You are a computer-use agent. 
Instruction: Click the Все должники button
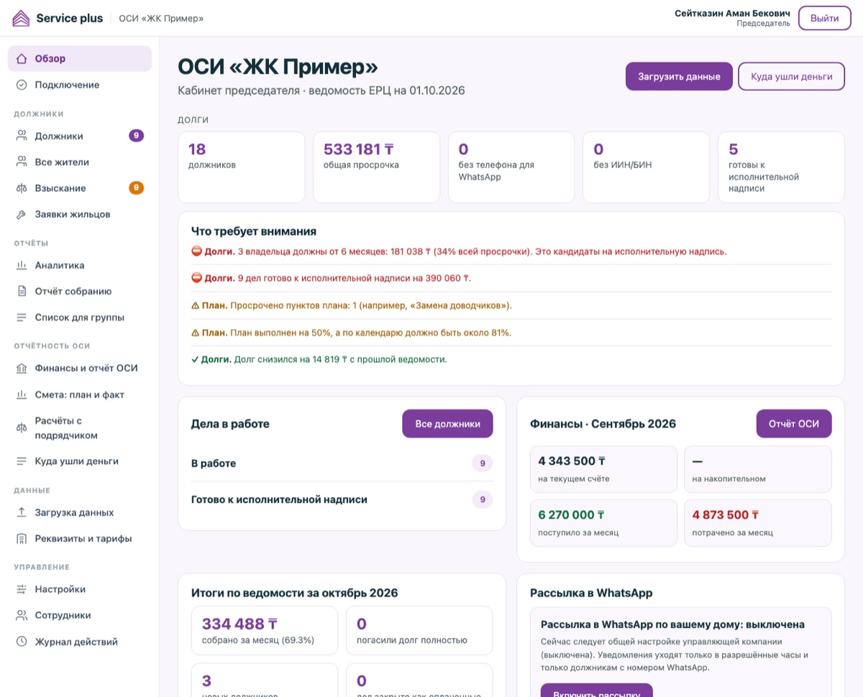pos(447,424)
